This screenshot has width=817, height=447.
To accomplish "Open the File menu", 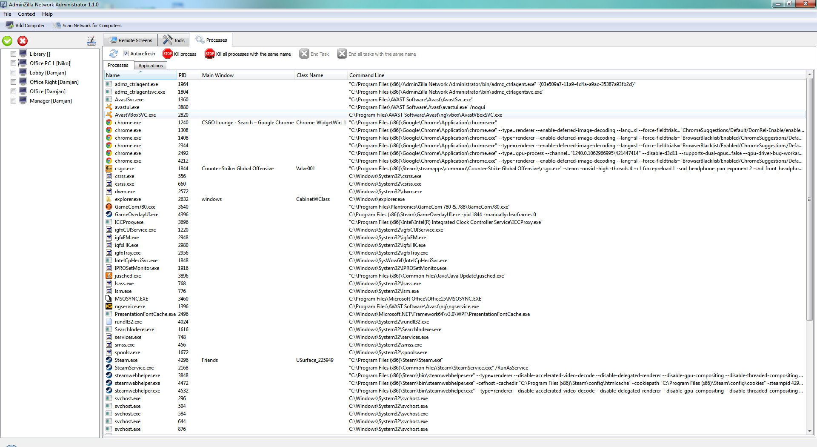I will pos(7,14).
